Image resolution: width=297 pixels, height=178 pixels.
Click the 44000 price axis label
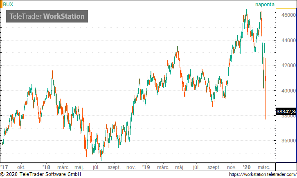point(288,41)
